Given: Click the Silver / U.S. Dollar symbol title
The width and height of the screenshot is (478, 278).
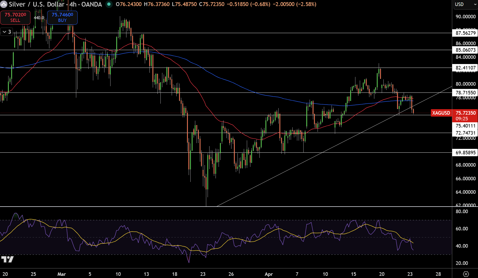Looking at the screenshot, I should (36, 4).
